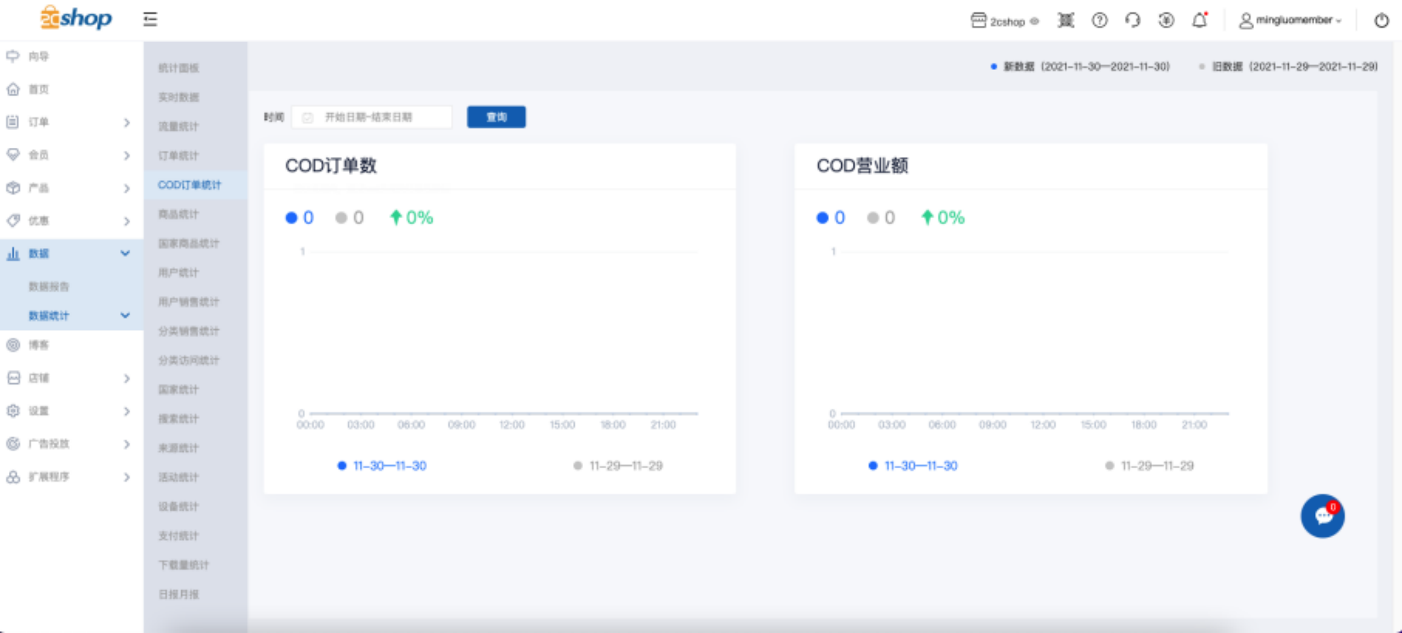Viewport: 1402px width, 633px height.
Task: Click the 数据 bar chart icon
Action: (13, 253)
